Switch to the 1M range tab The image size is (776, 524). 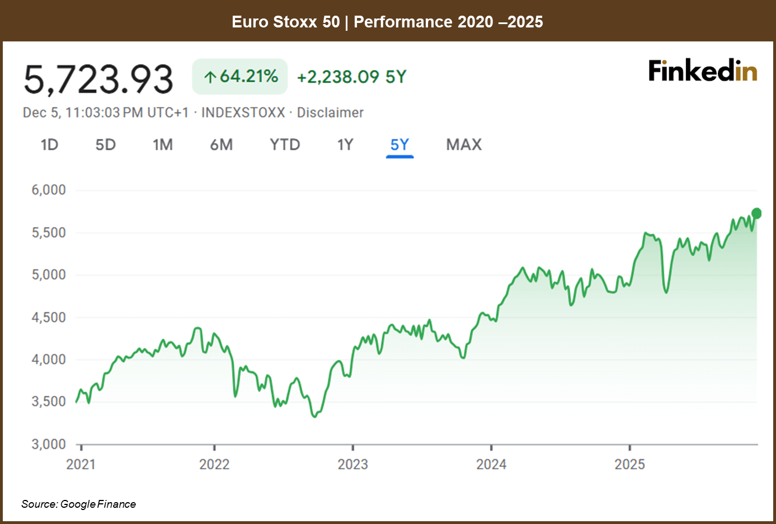(163, 145)
